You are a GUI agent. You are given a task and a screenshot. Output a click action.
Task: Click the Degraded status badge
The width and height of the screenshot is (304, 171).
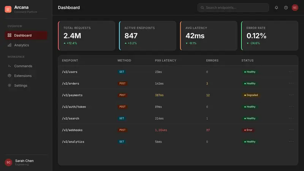coord(251,95)
